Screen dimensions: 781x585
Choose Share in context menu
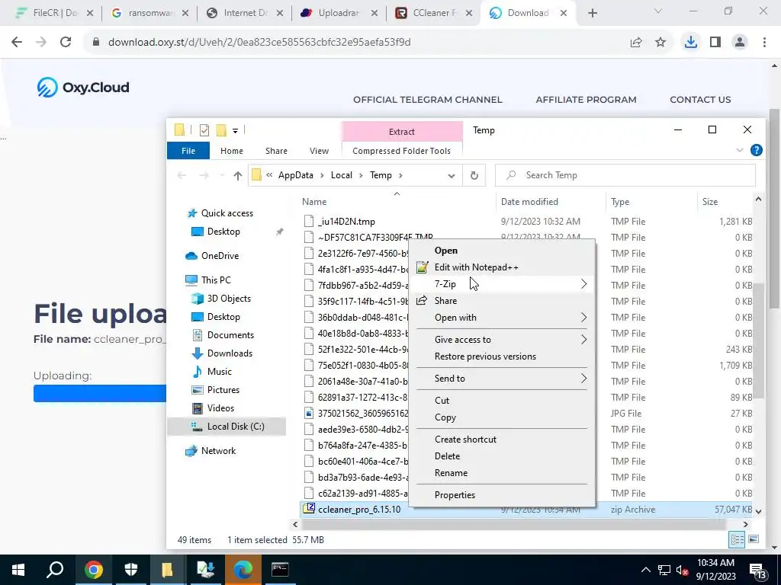tap(502, 301)
